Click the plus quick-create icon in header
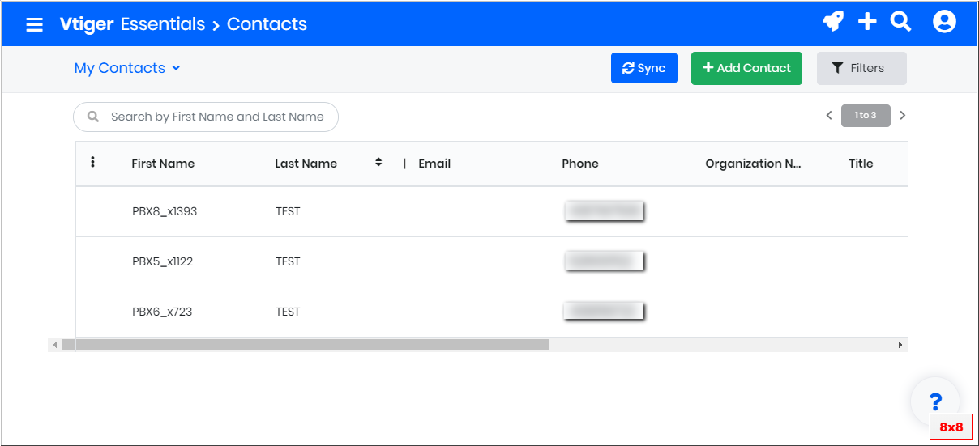This screenshot has width=979, height=446. click(x=867, y=22)
